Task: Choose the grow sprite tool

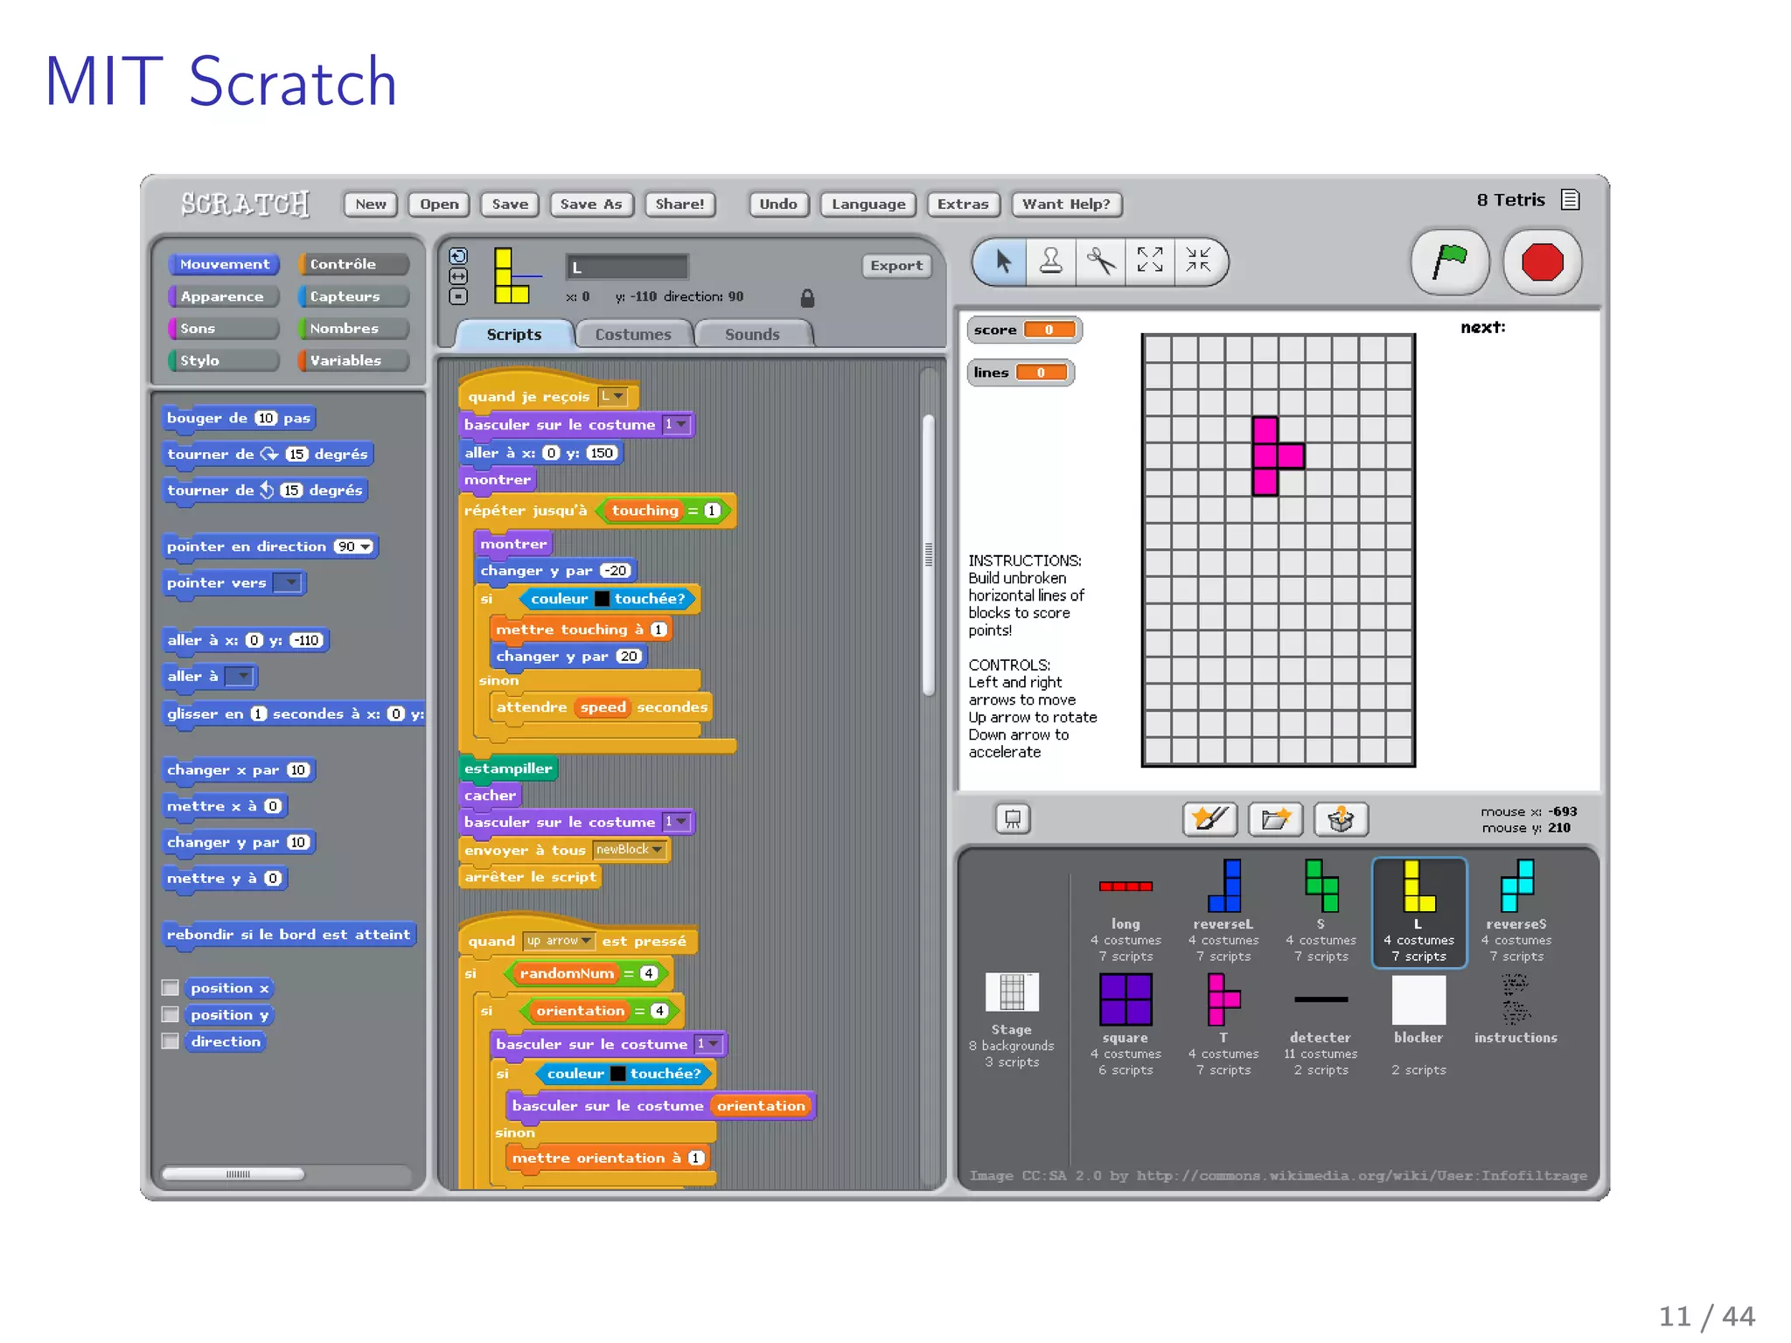Action: tap(1149, 261)
